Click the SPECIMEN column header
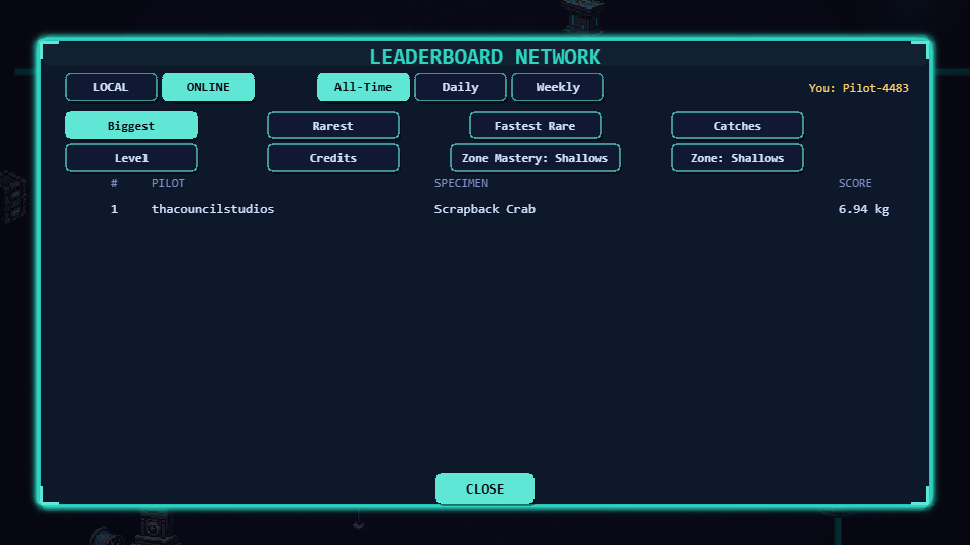 tap(461, 183)
